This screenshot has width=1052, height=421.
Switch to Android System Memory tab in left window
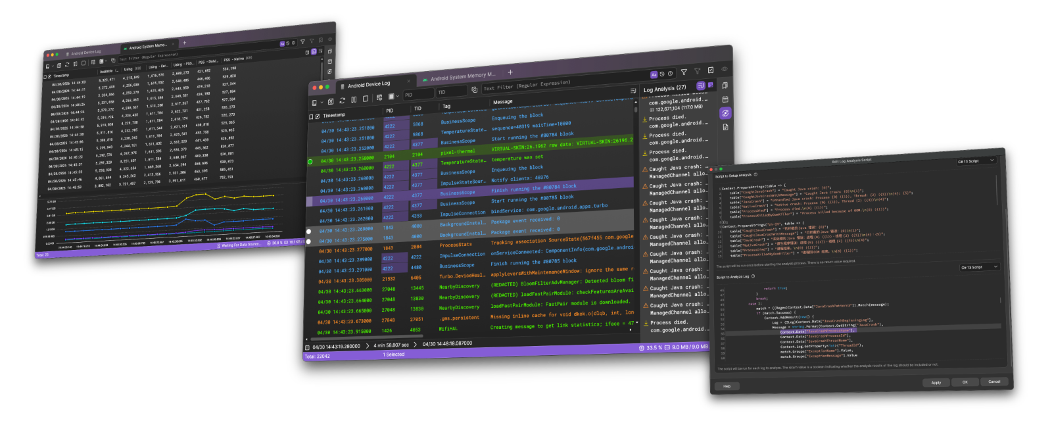coord(148,46)
